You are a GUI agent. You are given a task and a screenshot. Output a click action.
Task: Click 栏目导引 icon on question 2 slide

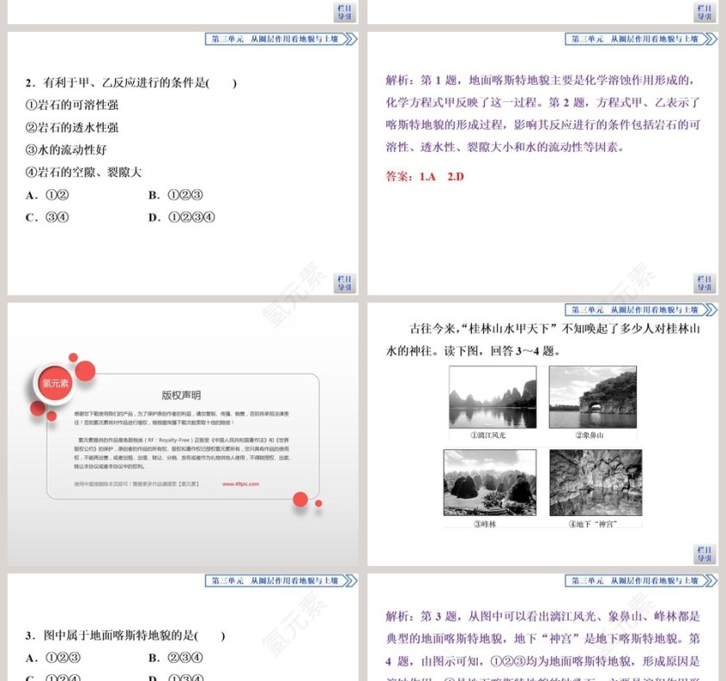[x=344, y=283]
